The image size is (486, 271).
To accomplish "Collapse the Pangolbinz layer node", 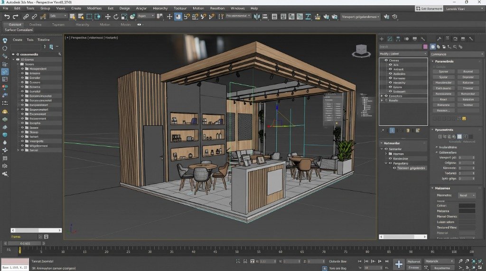I will pyautogui.click(x=386, y=163).
